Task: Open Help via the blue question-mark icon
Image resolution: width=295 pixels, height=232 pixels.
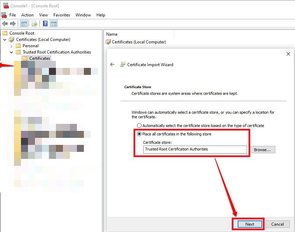Action: click(45, 24)
